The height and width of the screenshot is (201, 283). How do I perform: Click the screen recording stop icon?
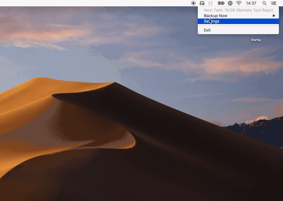pos(193,3)
